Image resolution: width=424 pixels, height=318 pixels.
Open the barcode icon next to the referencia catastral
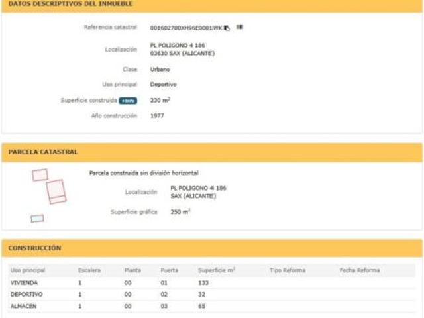[240, 27]
